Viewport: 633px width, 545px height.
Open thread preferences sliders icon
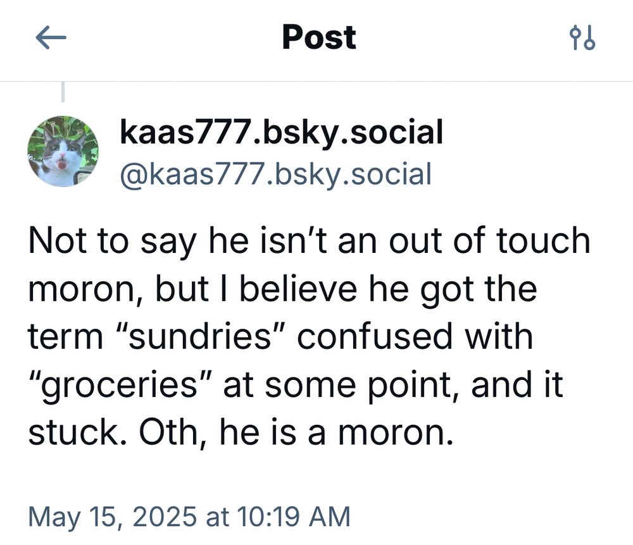(x=582, y=37)
